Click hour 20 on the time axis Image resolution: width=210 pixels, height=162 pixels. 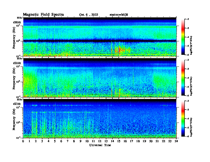click(151, 141)
